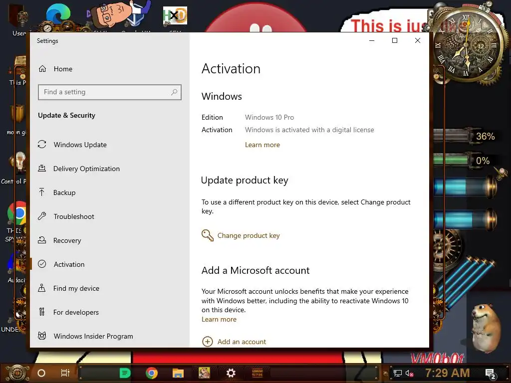Open the steampunk Start button
Screen dimensions: 511x383
click(x=17, y=373)
